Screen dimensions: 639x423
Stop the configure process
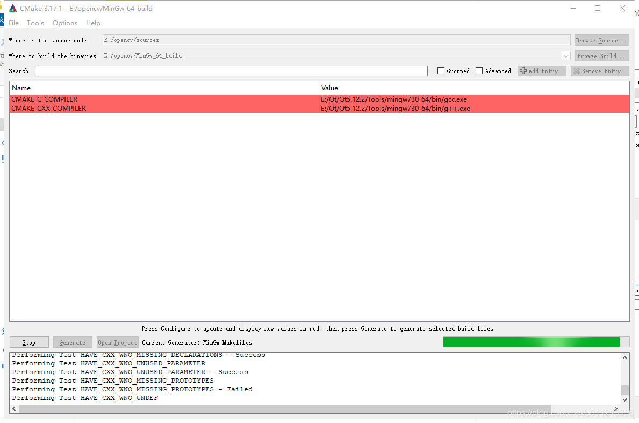coord(29,342)
